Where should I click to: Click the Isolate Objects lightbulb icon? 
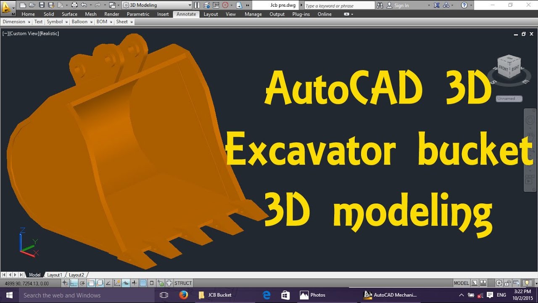527,283
